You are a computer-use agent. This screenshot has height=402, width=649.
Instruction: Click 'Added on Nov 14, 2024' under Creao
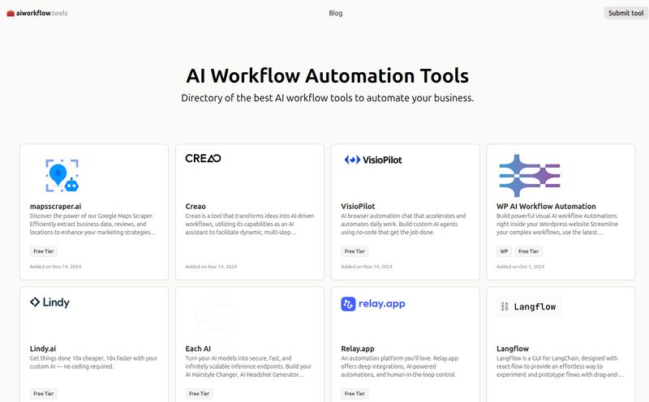pyautogui.click(x=211, y=267)
